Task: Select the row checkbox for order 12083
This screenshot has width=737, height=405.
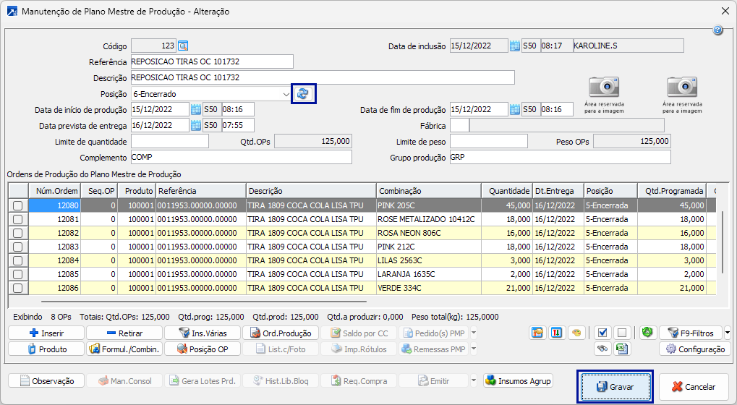Action: (x=17, y=247)
